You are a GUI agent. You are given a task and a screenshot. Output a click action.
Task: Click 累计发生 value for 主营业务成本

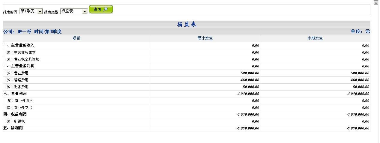click(256, 52)
